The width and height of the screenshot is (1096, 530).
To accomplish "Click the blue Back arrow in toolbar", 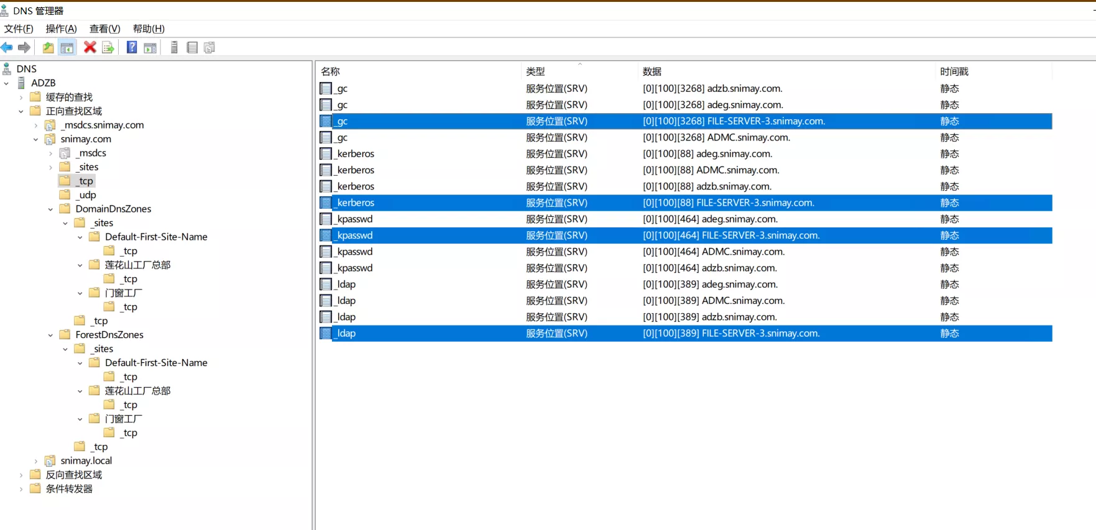I will (7, 48).
